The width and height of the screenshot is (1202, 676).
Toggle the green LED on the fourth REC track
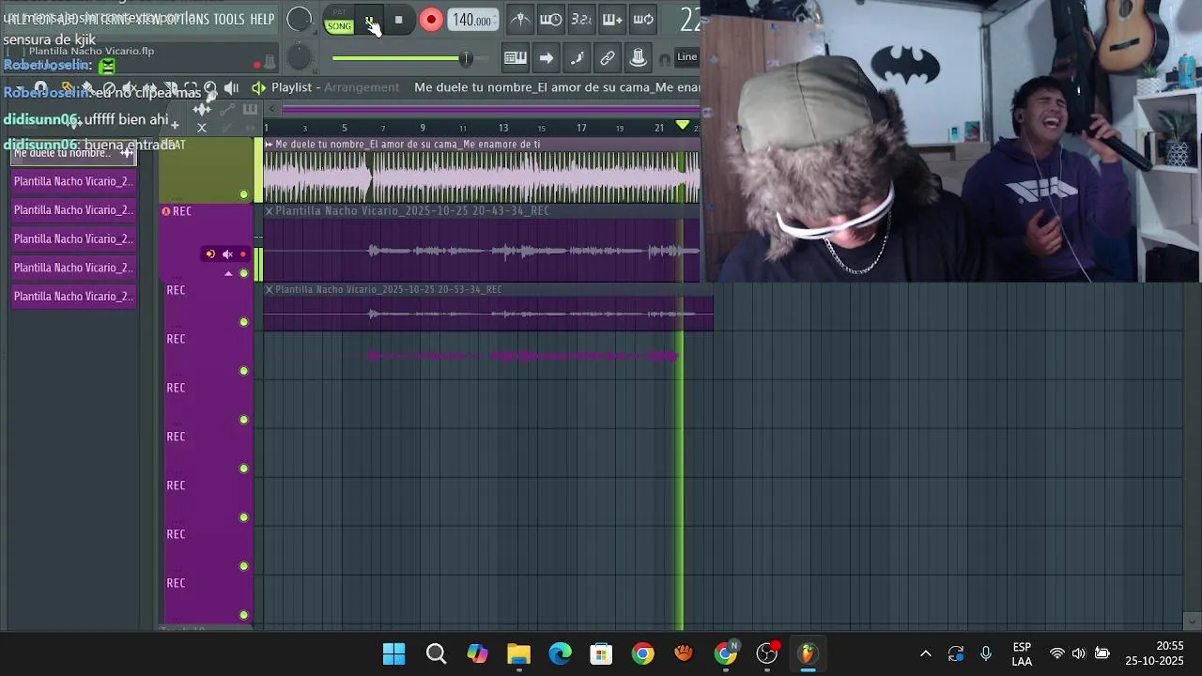(244, 420)
